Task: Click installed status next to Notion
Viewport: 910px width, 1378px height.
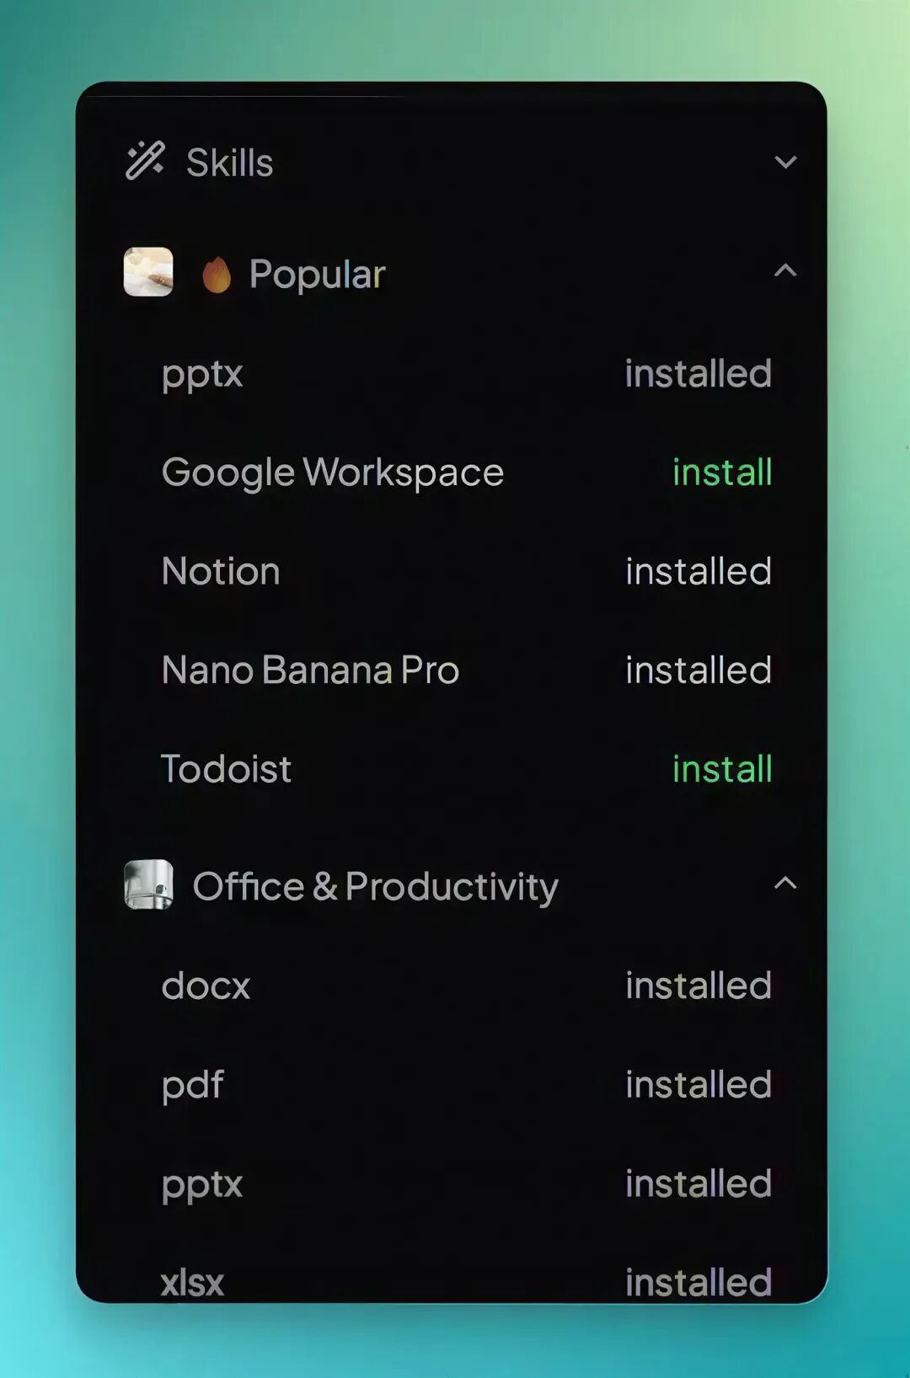Action: coord(699,571)
